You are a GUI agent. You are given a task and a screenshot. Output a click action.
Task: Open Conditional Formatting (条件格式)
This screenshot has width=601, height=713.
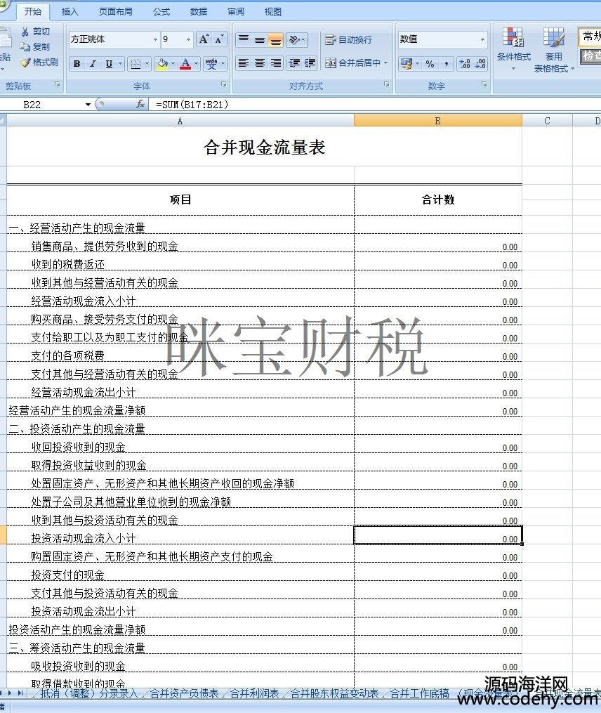tap(513, 48)
